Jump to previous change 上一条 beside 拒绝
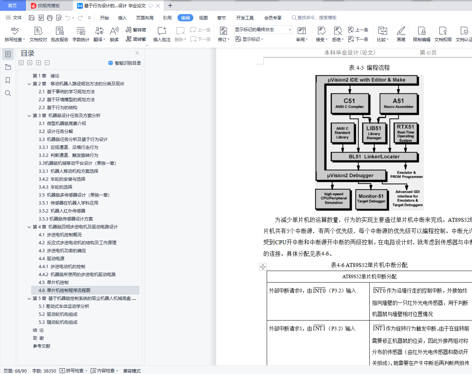This screenshot has height=374, width=472. tap(358, 30)
